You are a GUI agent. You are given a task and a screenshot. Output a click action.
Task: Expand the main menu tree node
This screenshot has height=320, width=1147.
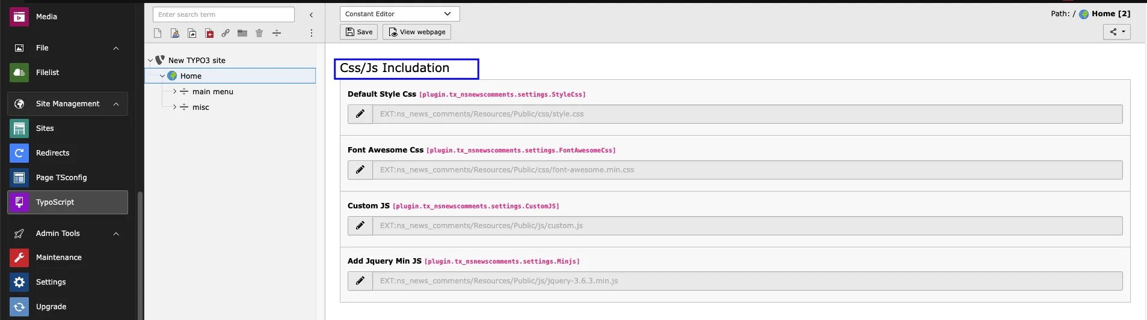click(174, 92)
